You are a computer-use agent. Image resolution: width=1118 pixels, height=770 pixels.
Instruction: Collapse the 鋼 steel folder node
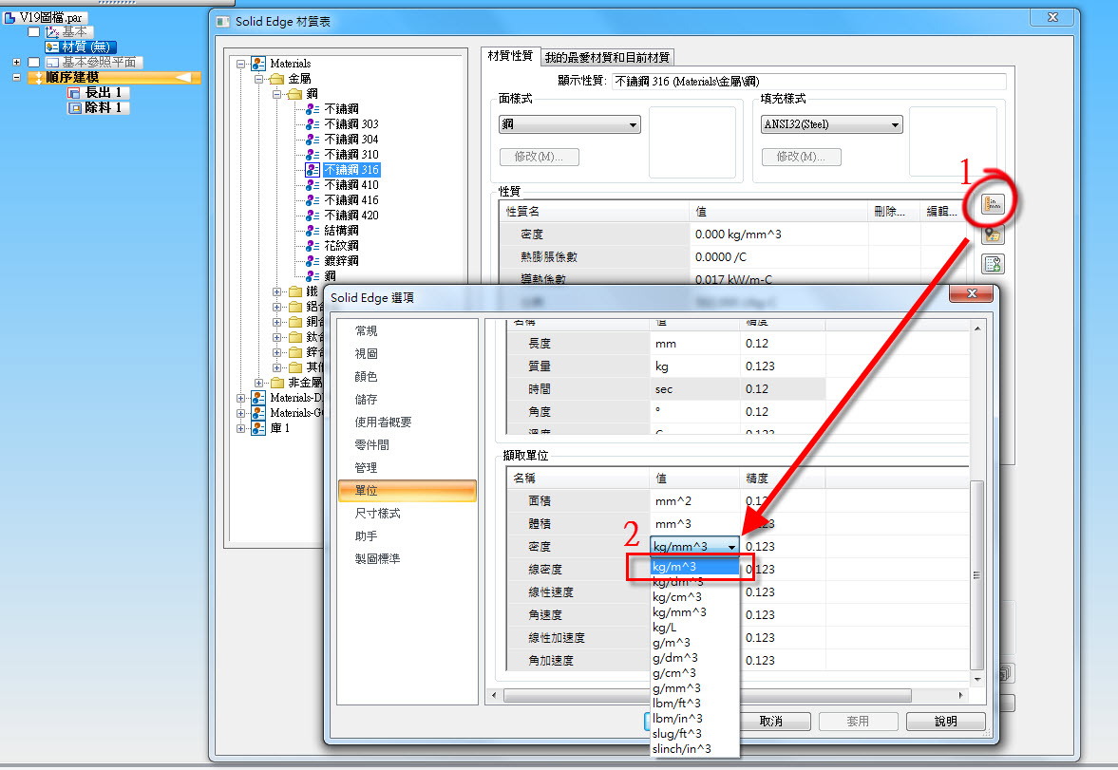276,93
